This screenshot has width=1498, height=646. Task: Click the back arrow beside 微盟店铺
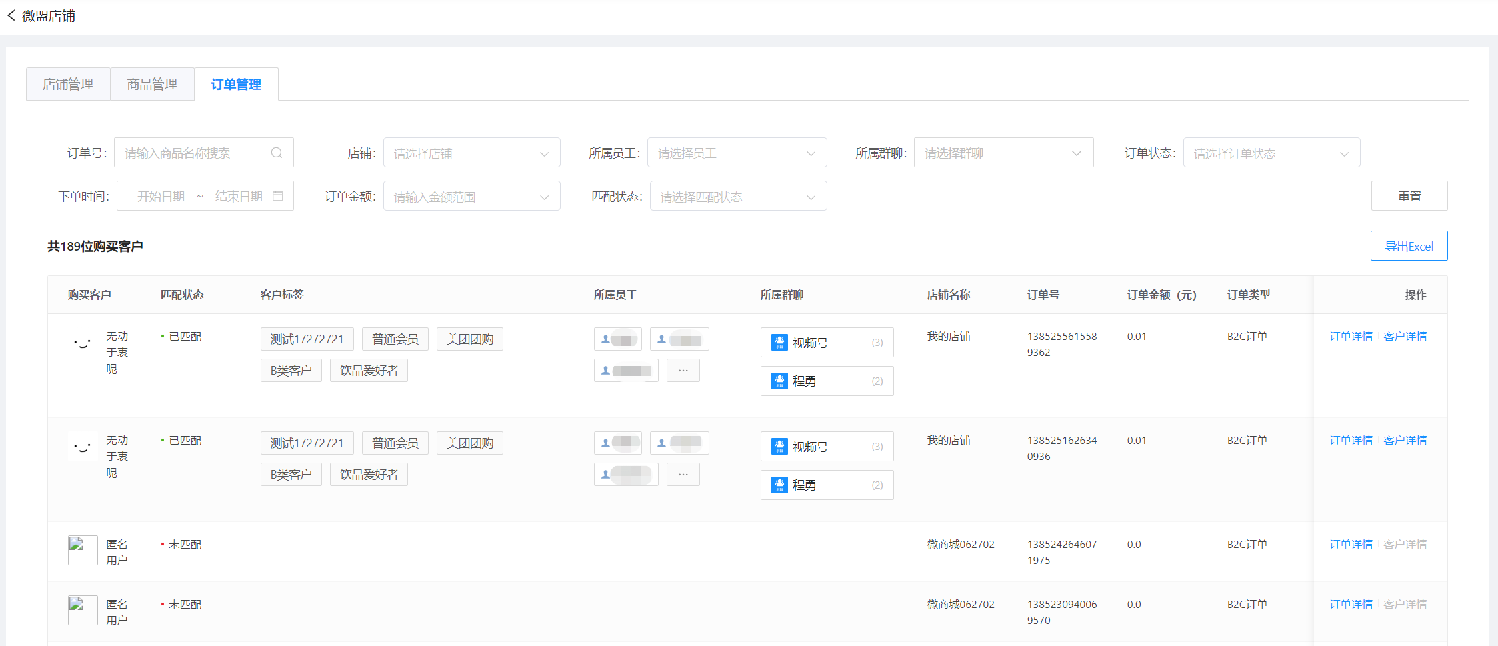11,15
